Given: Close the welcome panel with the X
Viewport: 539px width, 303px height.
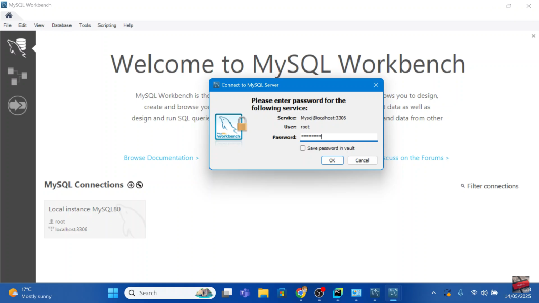Looking at the screenshot, I should (533, 36).
